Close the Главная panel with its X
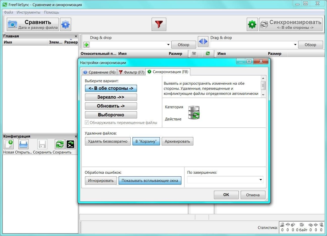This screenshot has height=236, width=327. (76, 36)
